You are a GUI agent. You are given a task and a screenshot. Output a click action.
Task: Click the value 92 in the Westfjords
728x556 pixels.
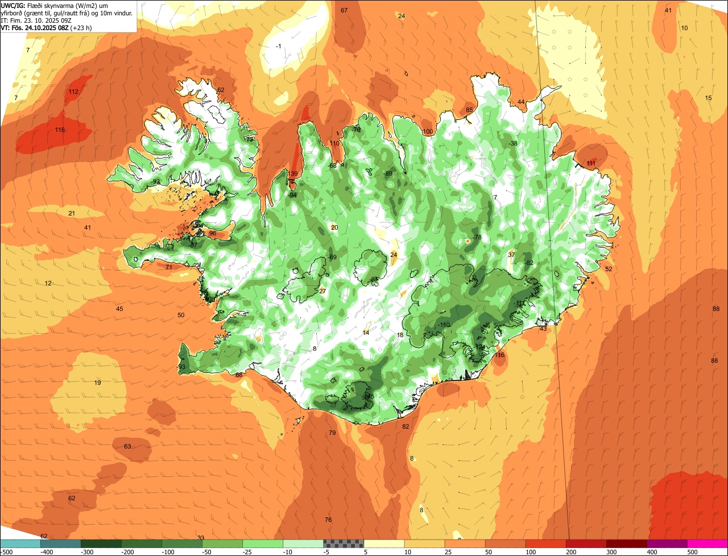point(156,182)
